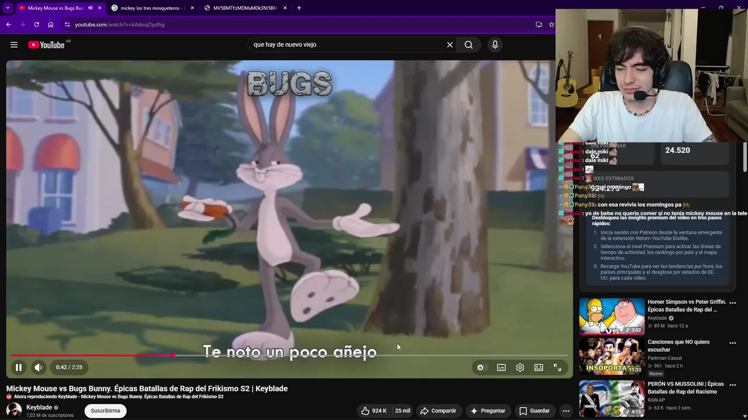The height and width of the screenshot is (420, 748).
Task: Open site info icon in address bar
Action: (67, 24)
